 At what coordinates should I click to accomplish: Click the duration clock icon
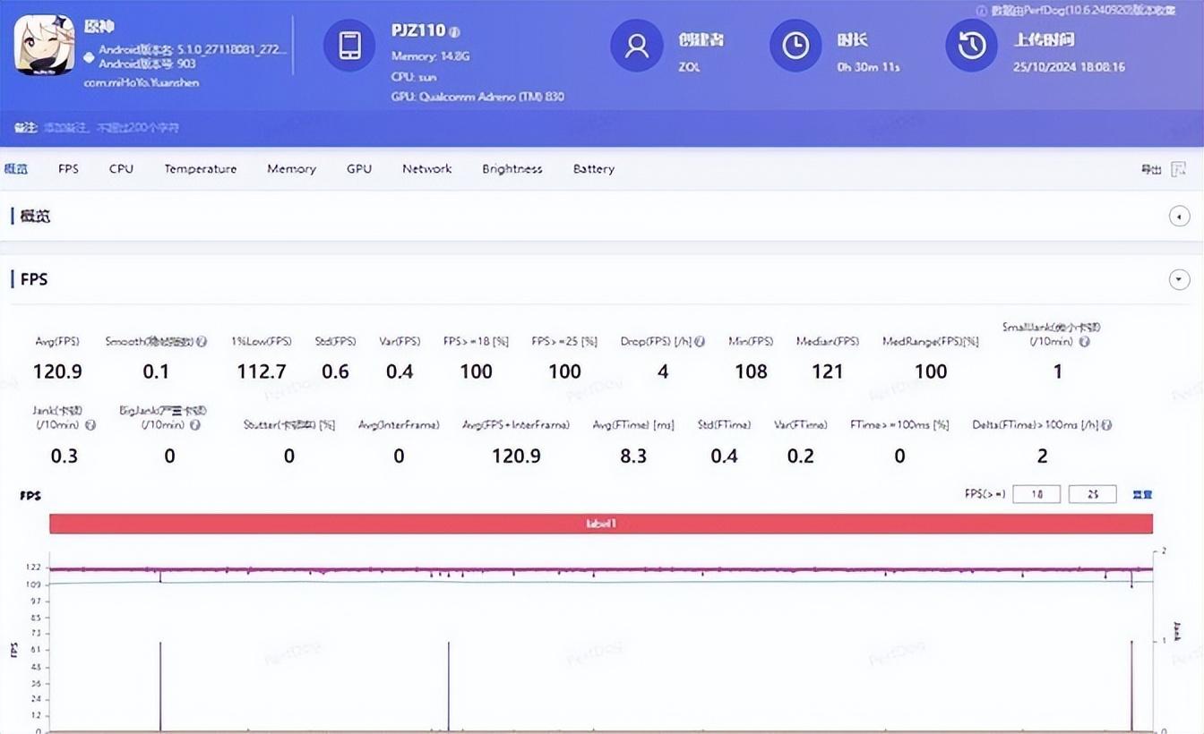tap(795, 45)
